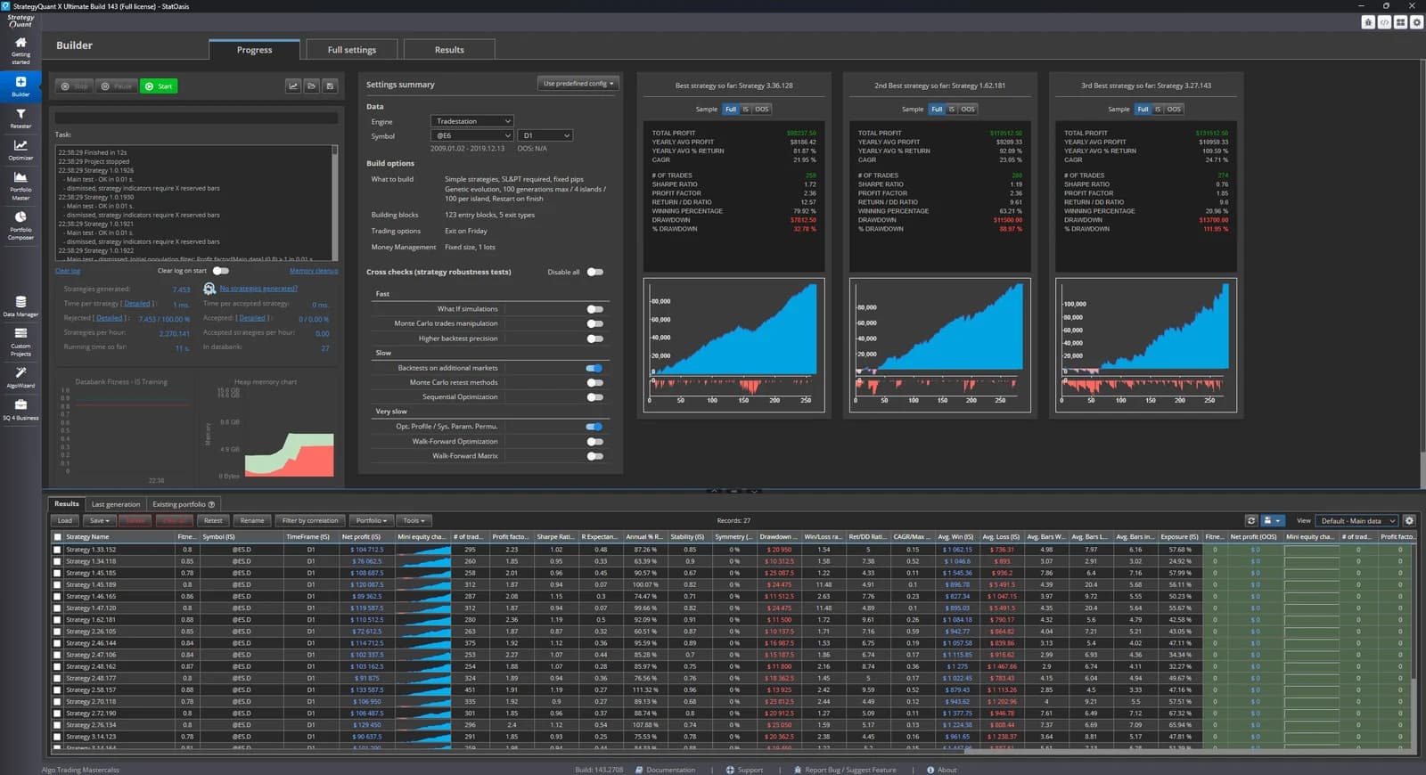Toggle What If simulations switch
Image resolution: width=1426 pixels, height=775 pixels.
click(594, 309)
